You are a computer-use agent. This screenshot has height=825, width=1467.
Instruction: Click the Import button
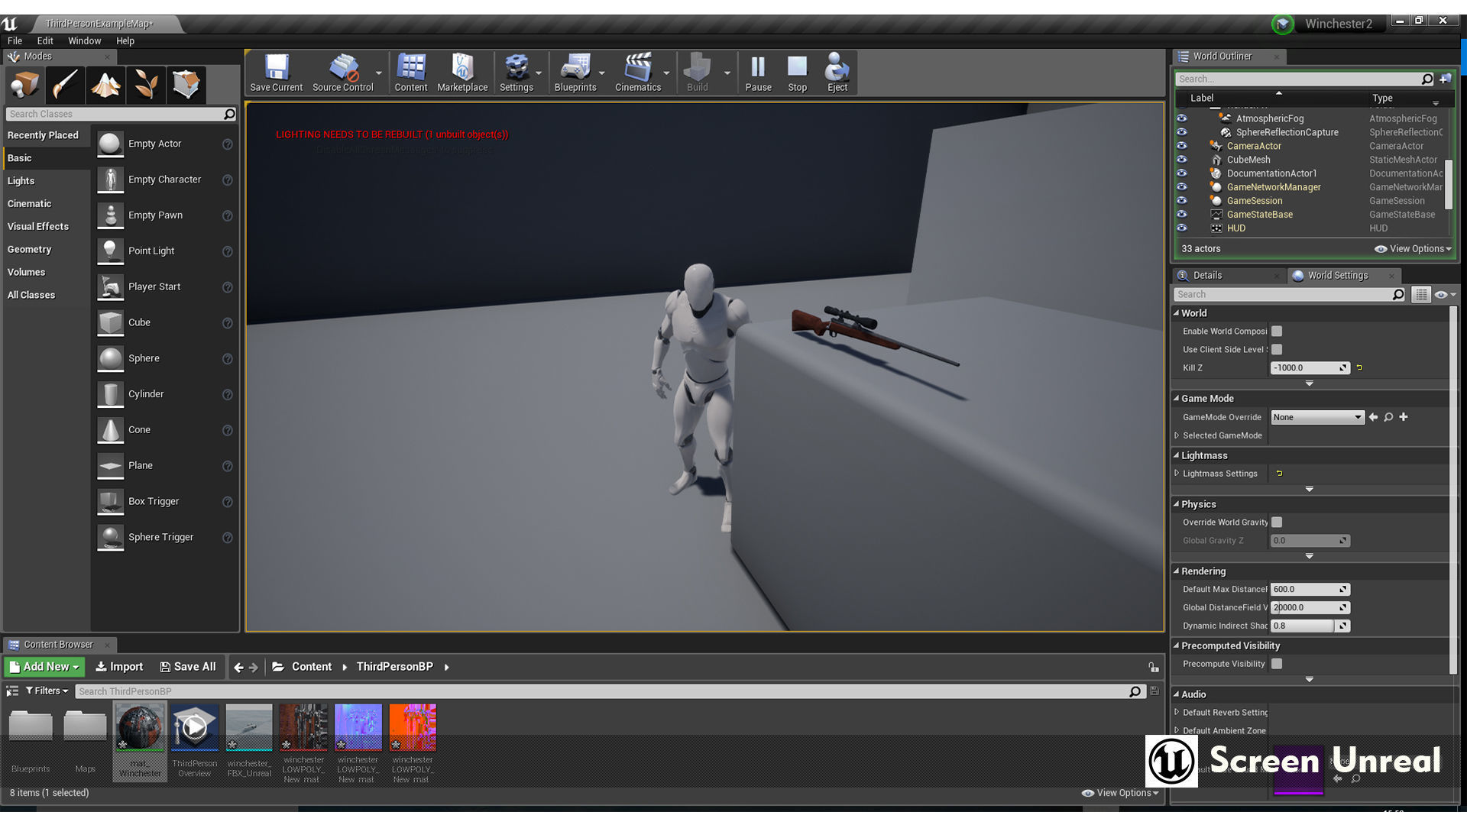119,667
